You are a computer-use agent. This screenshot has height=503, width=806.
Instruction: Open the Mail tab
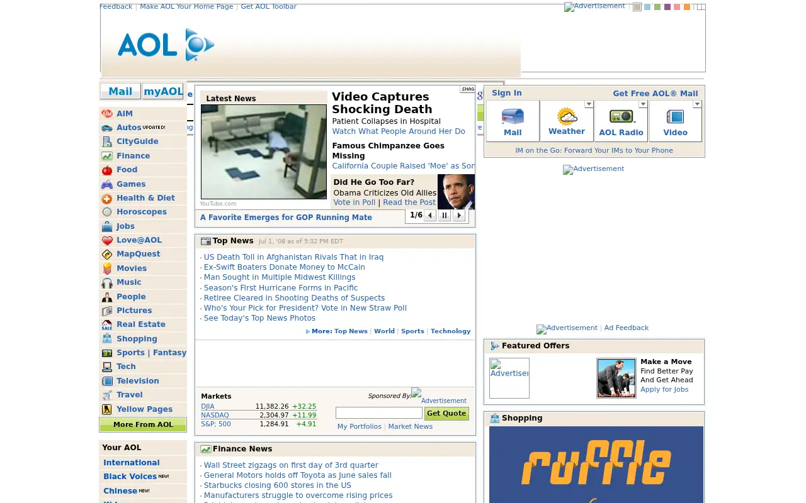[x=120, y=92]
